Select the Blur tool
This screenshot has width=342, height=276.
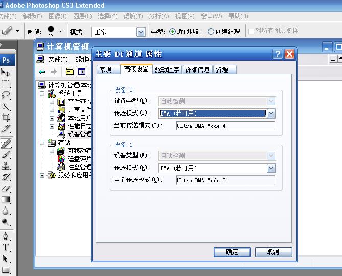(x=6, y=211)
